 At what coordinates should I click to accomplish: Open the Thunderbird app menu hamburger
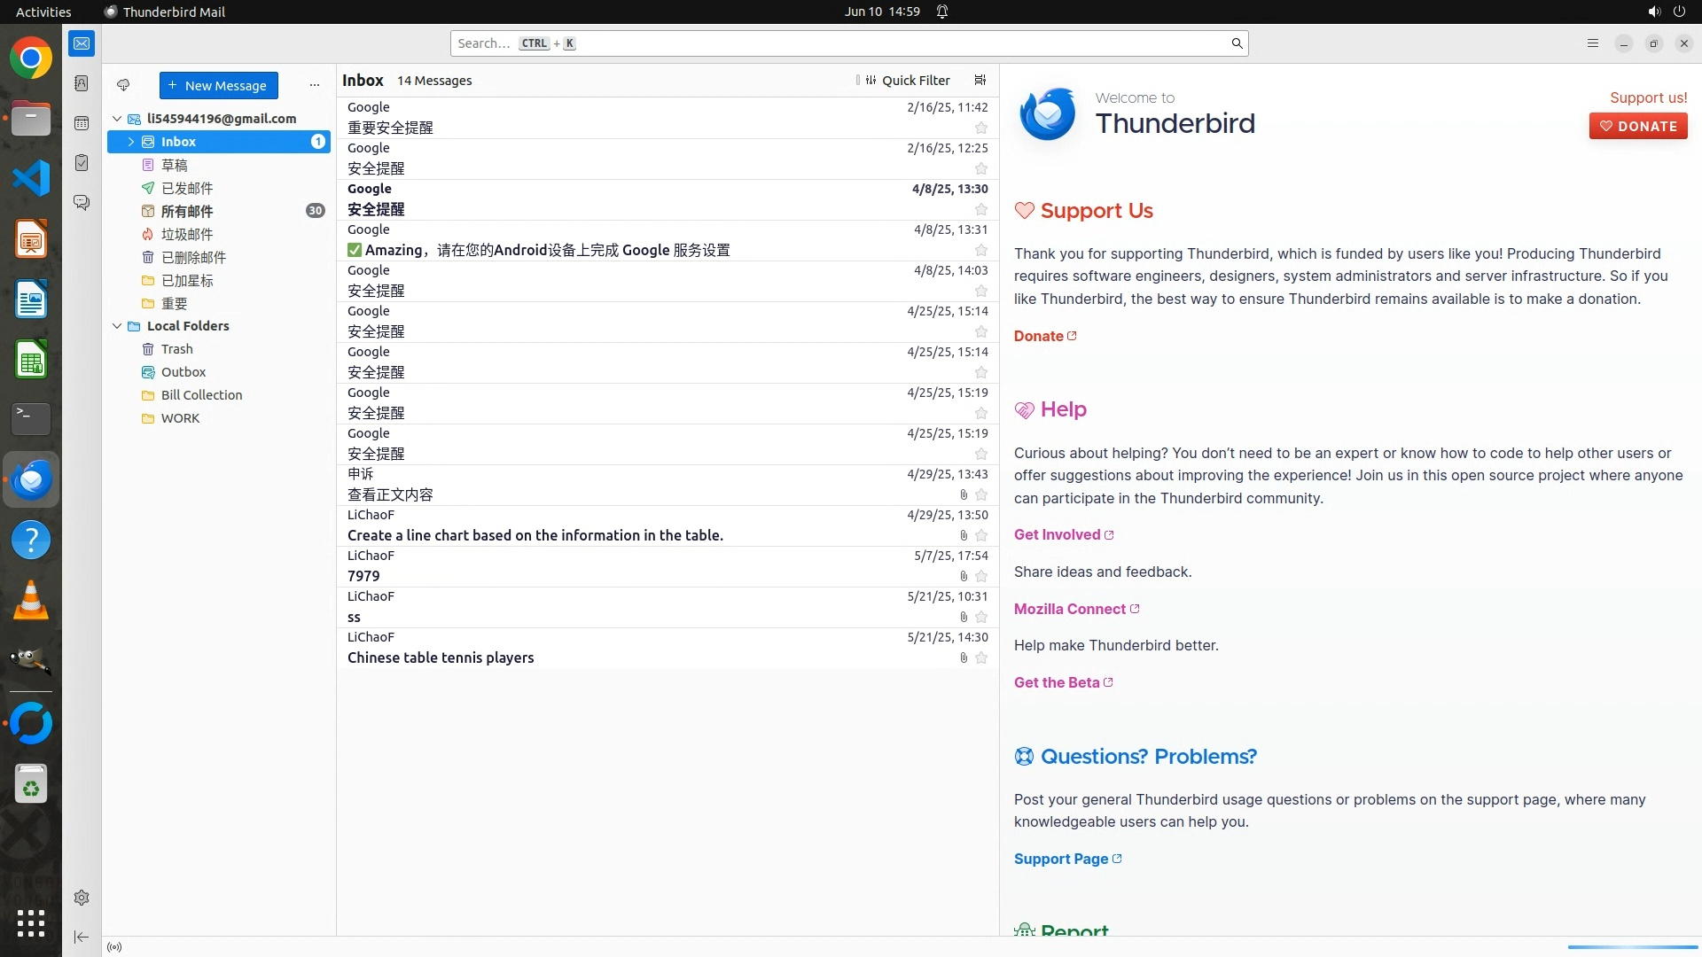click(1592, 43)
